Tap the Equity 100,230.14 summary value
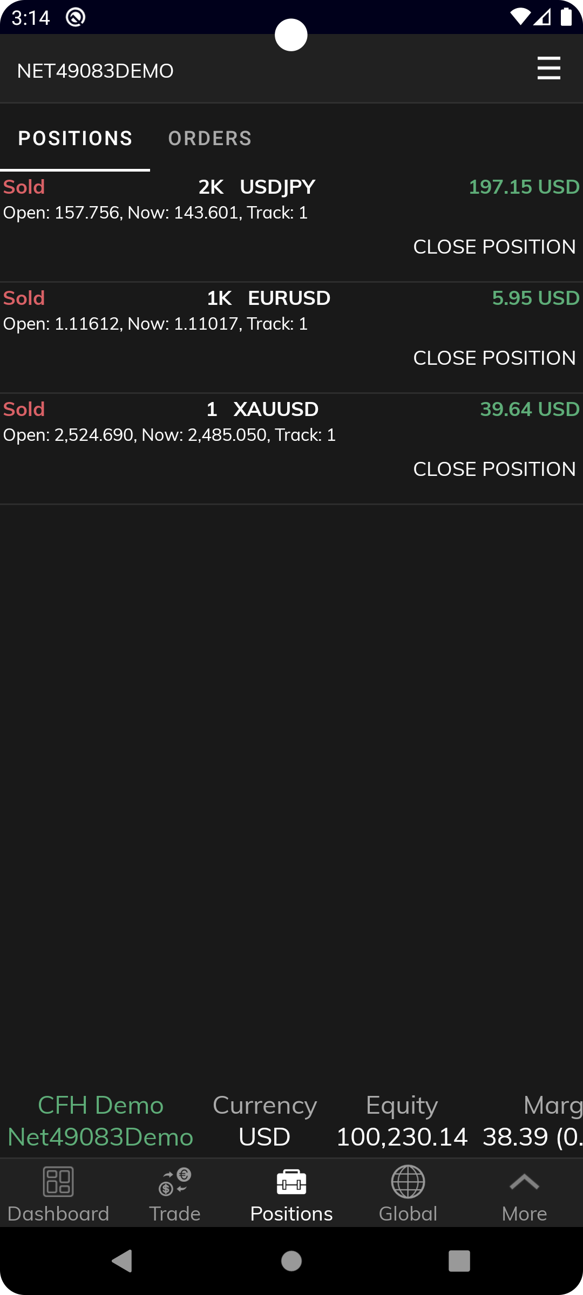The height and width of the screenshot is (1295, 583). click(402, 1121)
